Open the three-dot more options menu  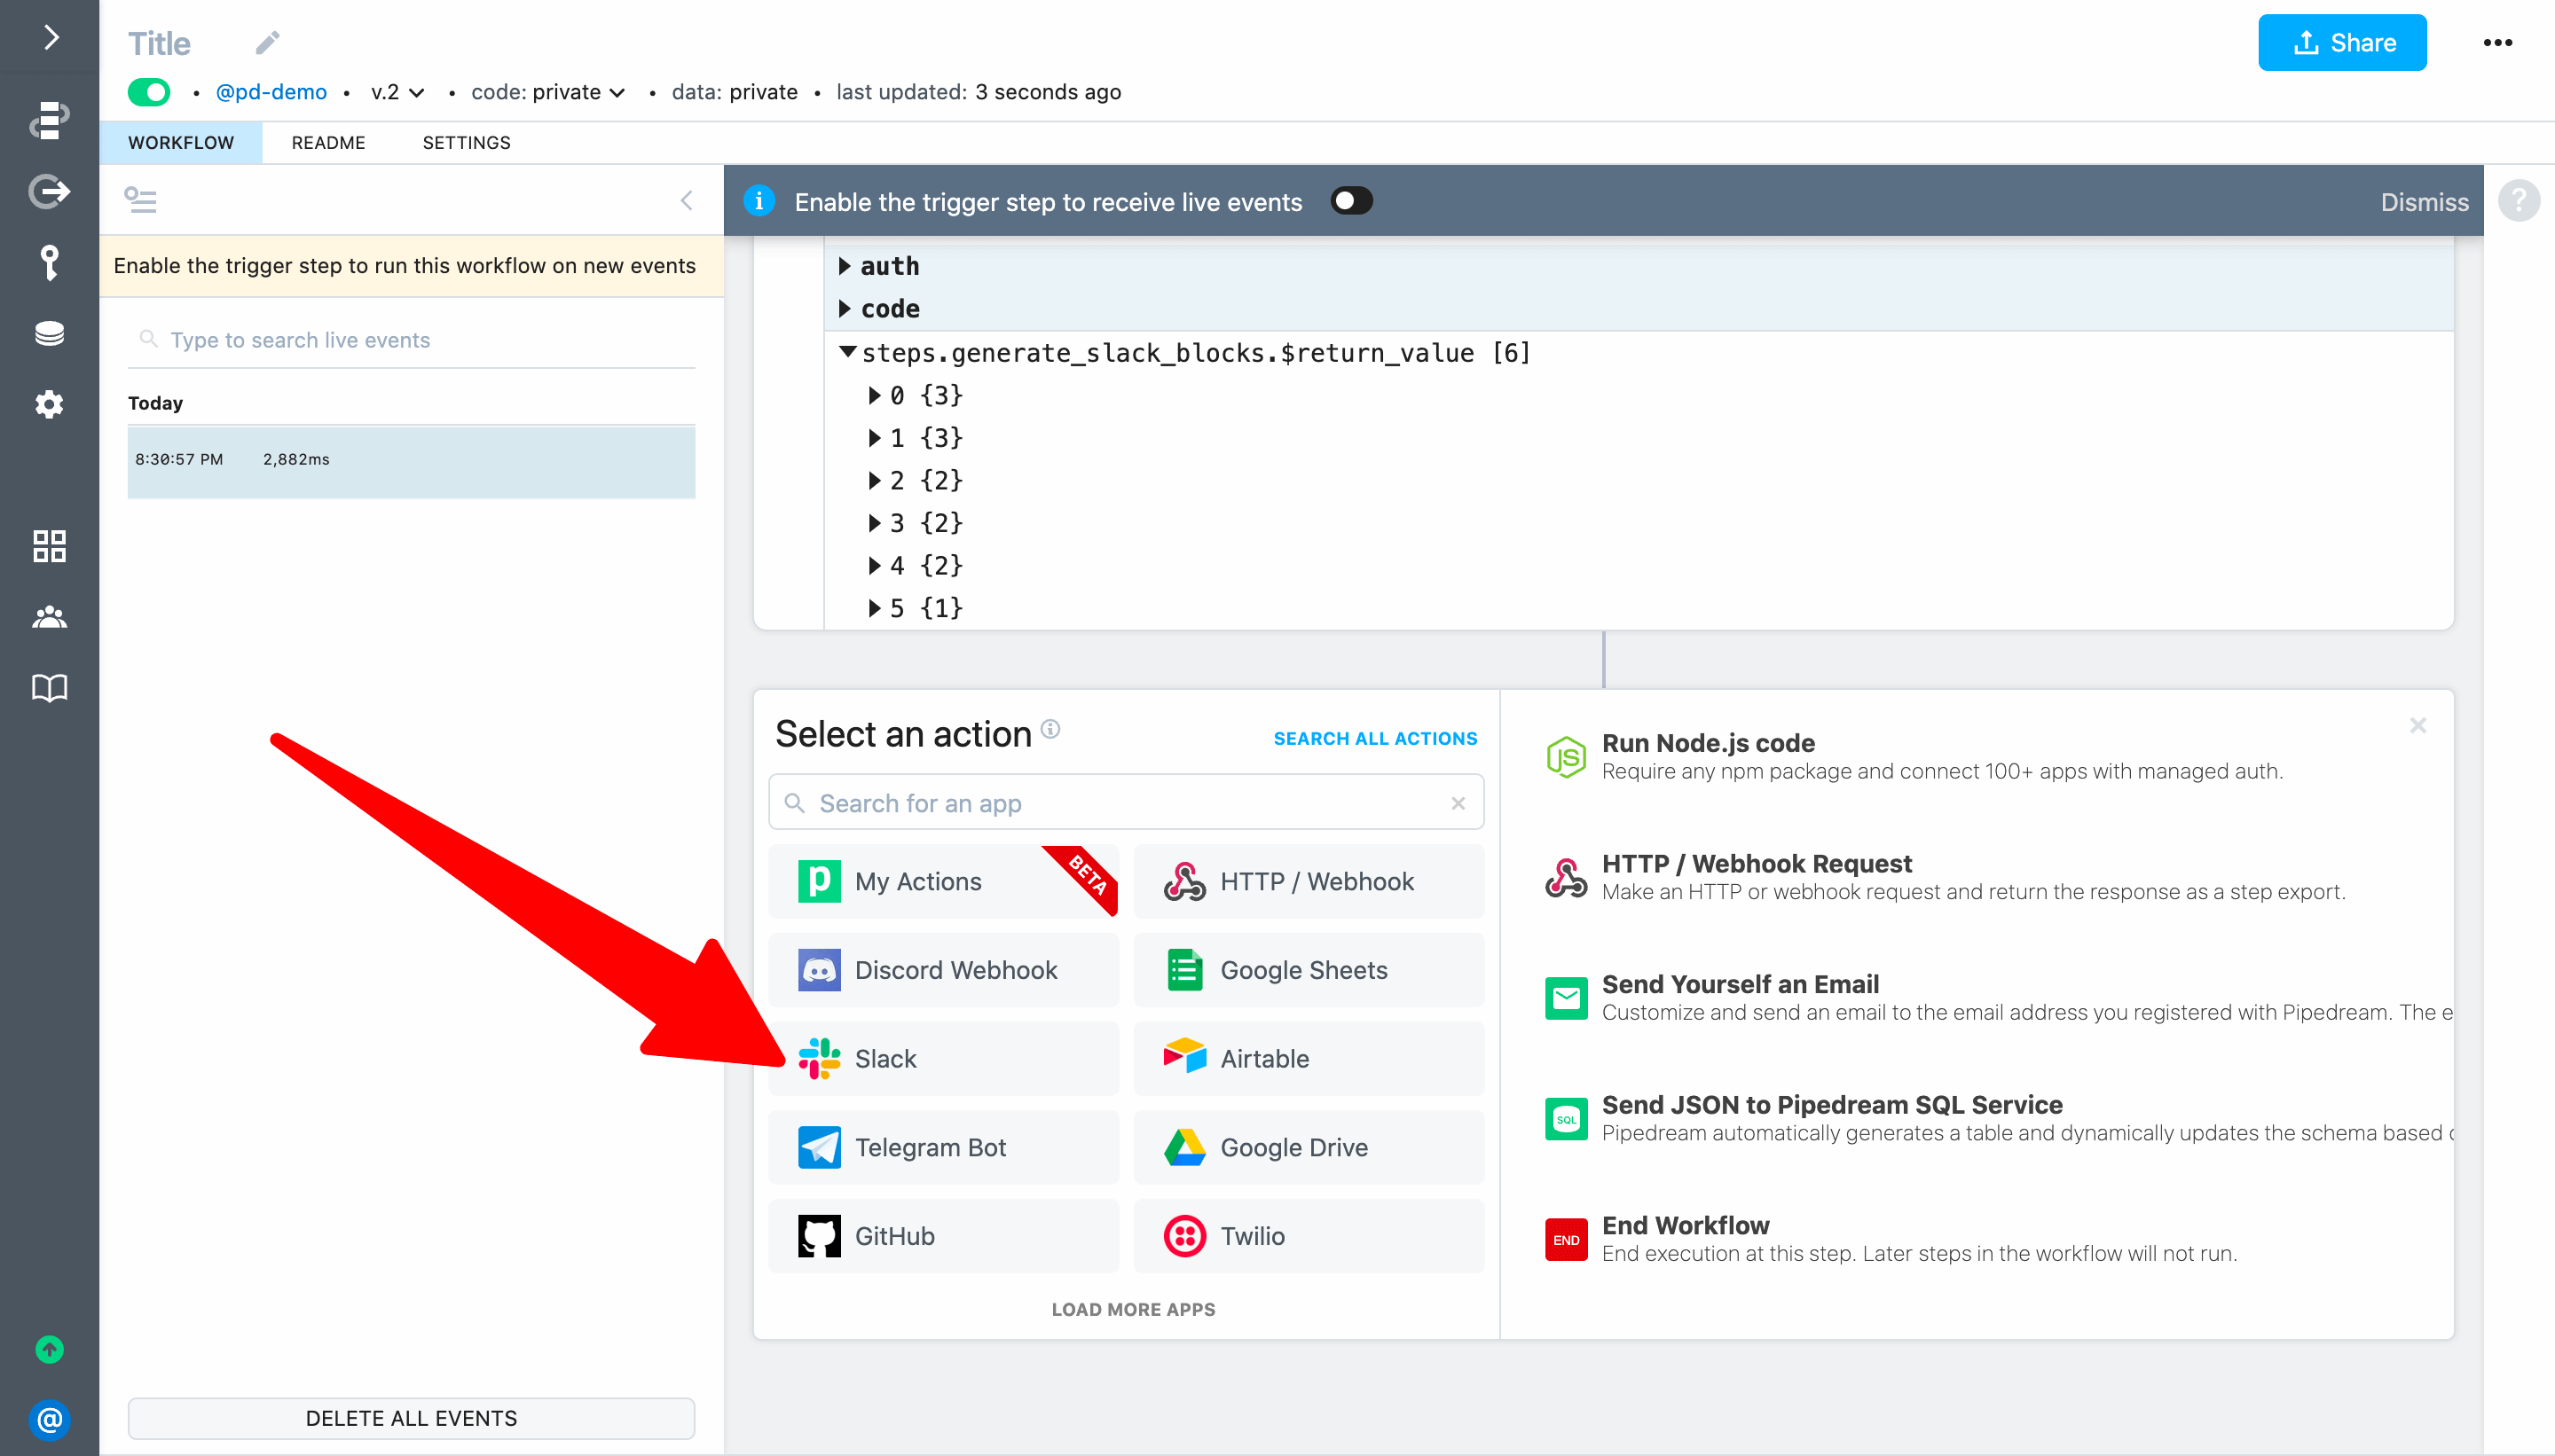tap(2497, 43)
